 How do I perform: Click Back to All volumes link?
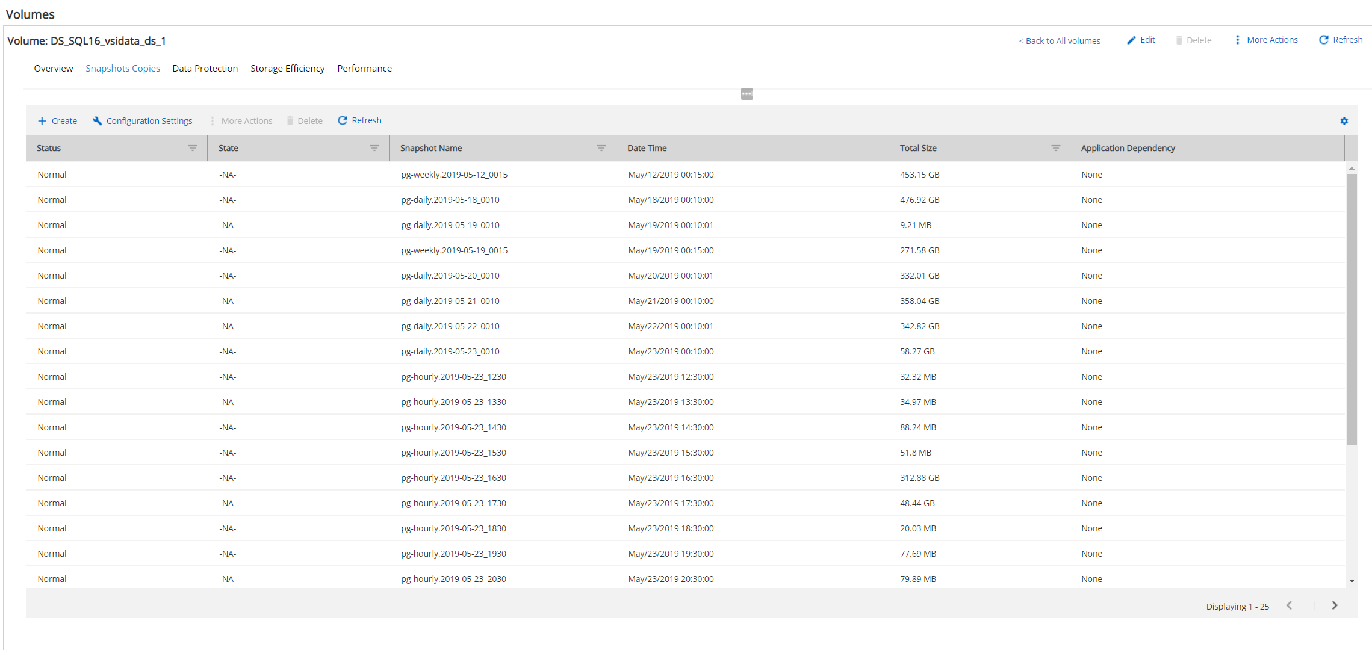(1060, 40)
